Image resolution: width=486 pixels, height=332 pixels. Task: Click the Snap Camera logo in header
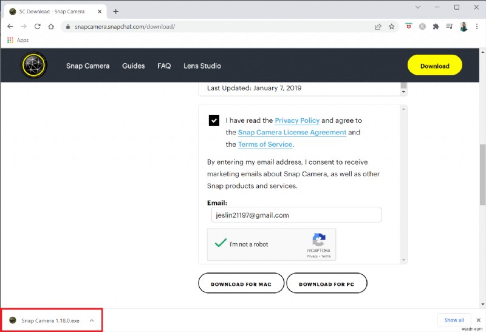pos(33,65)
